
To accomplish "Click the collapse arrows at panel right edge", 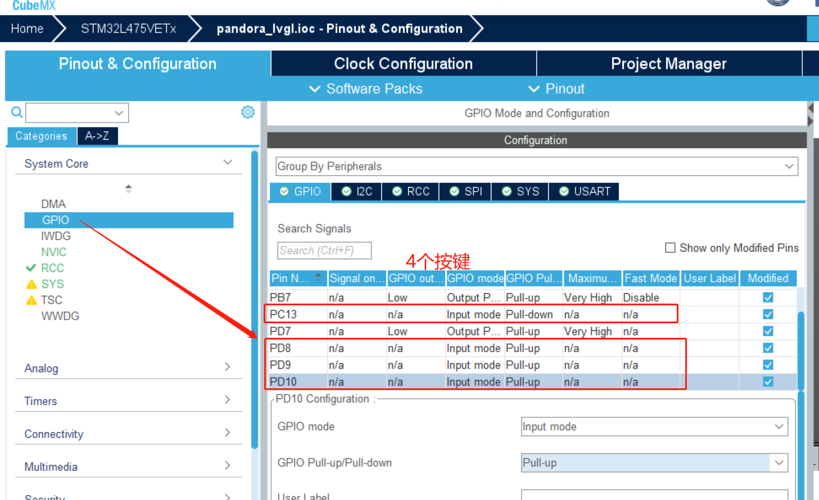I will click(811, 114).
